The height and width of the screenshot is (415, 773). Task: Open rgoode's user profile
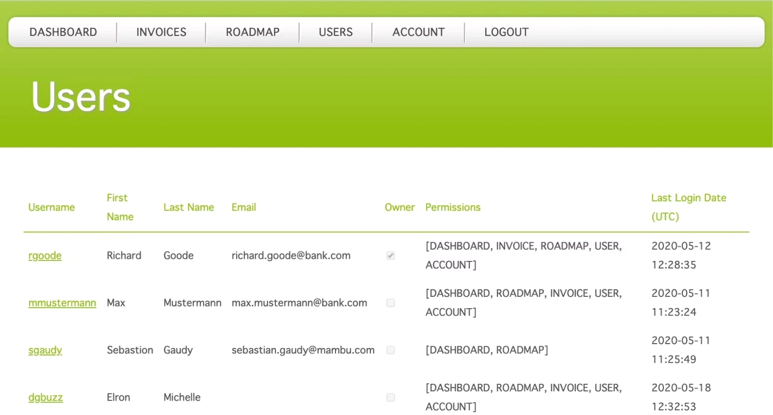click(45, 256)
